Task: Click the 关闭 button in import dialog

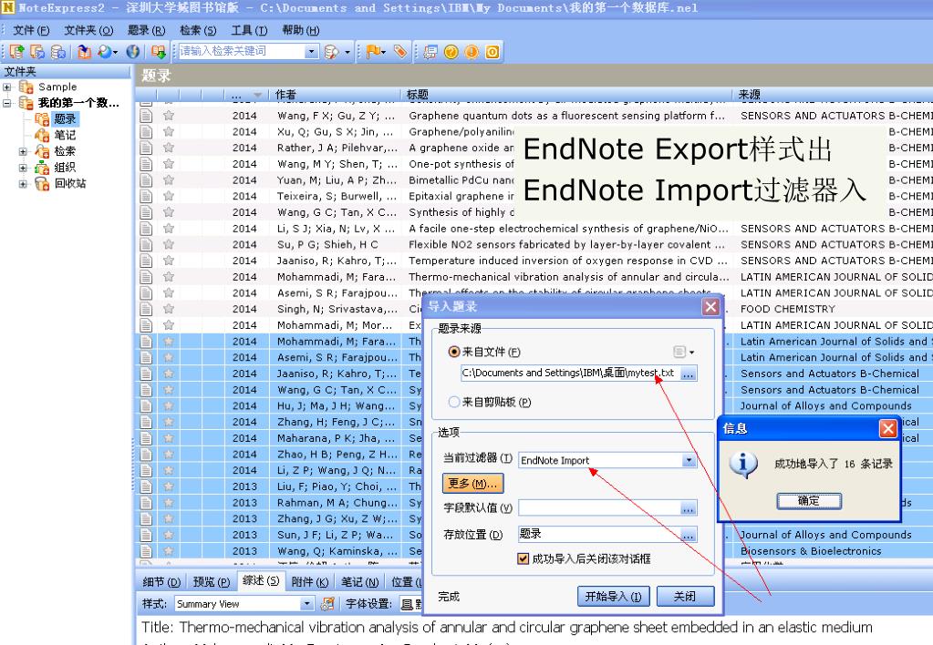Action: 685,596
